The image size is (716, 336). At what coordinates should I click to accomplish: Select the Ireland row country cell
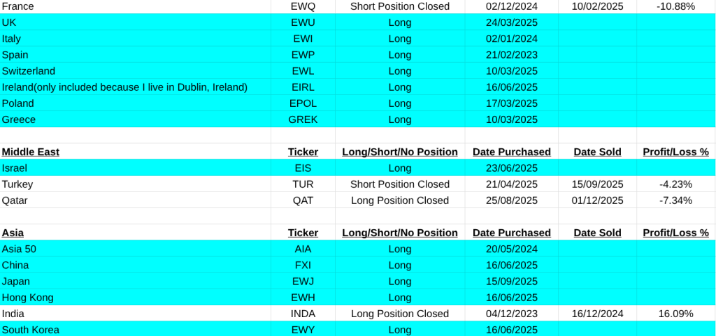[124, 87]
